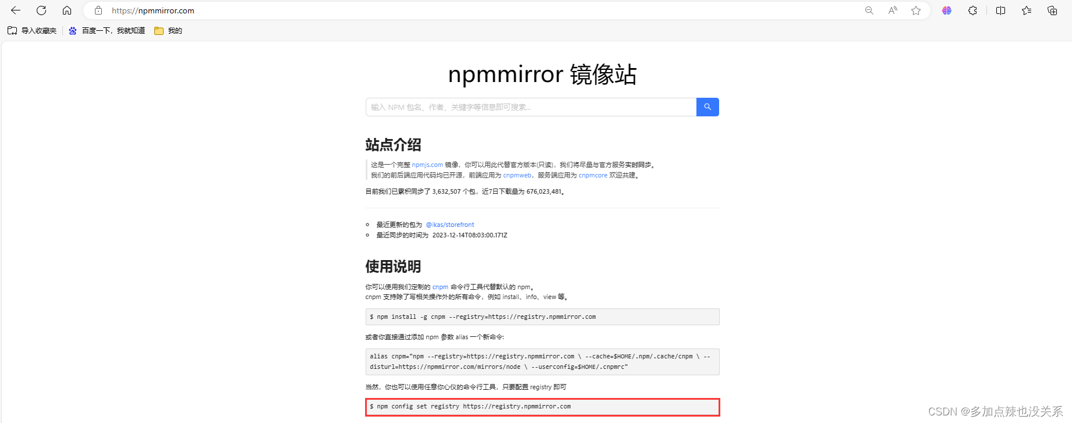The width and height of the screenshot is (1072, 423).
Task: Open the cnpmcore link
Action: click(593, 175)
